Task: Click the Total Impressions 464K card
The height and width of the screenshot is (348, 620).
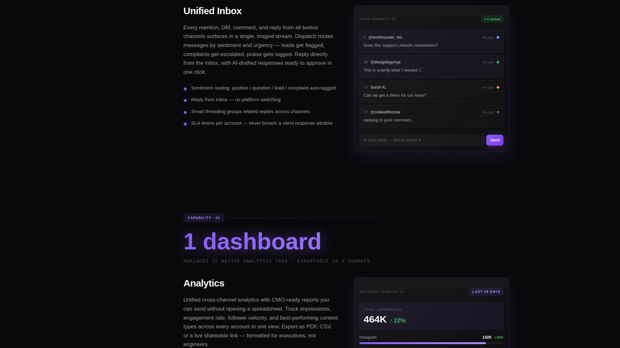Action: tap(431, 316)
